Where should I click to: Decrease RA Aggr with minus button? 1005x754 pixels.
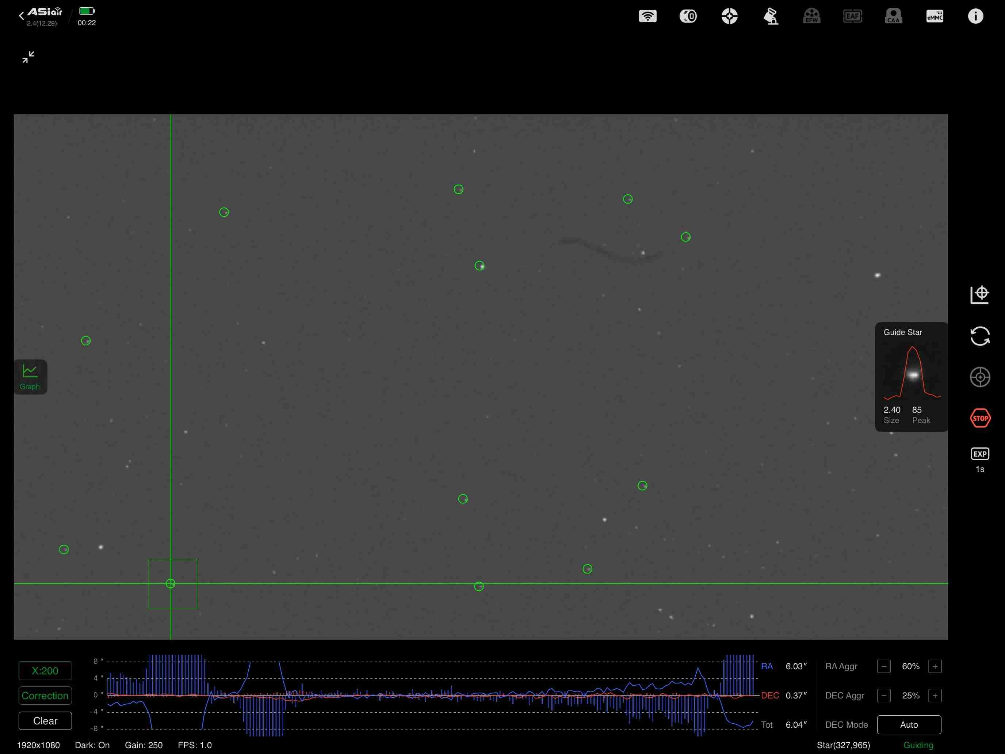click(x=884, y=667)
